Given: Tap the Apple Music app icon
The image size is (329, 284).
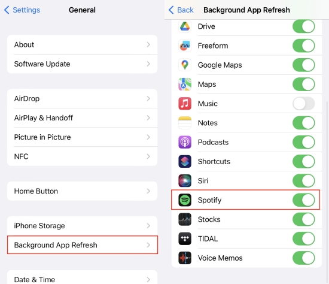Looking at the screenshot, I should (x=185, y=104).
